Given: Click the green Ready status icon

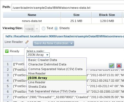Looking at the screenshot, I should coord(7,51).
